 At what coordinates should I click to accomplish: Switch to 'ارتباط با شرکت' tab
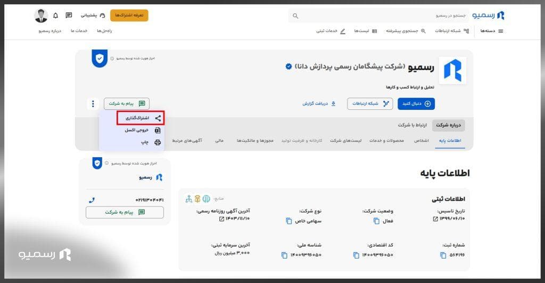[412, 125]
